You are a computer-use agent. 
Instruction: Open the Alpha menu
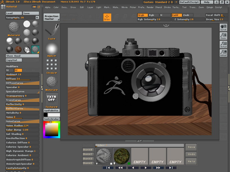(x=47, y=7)
